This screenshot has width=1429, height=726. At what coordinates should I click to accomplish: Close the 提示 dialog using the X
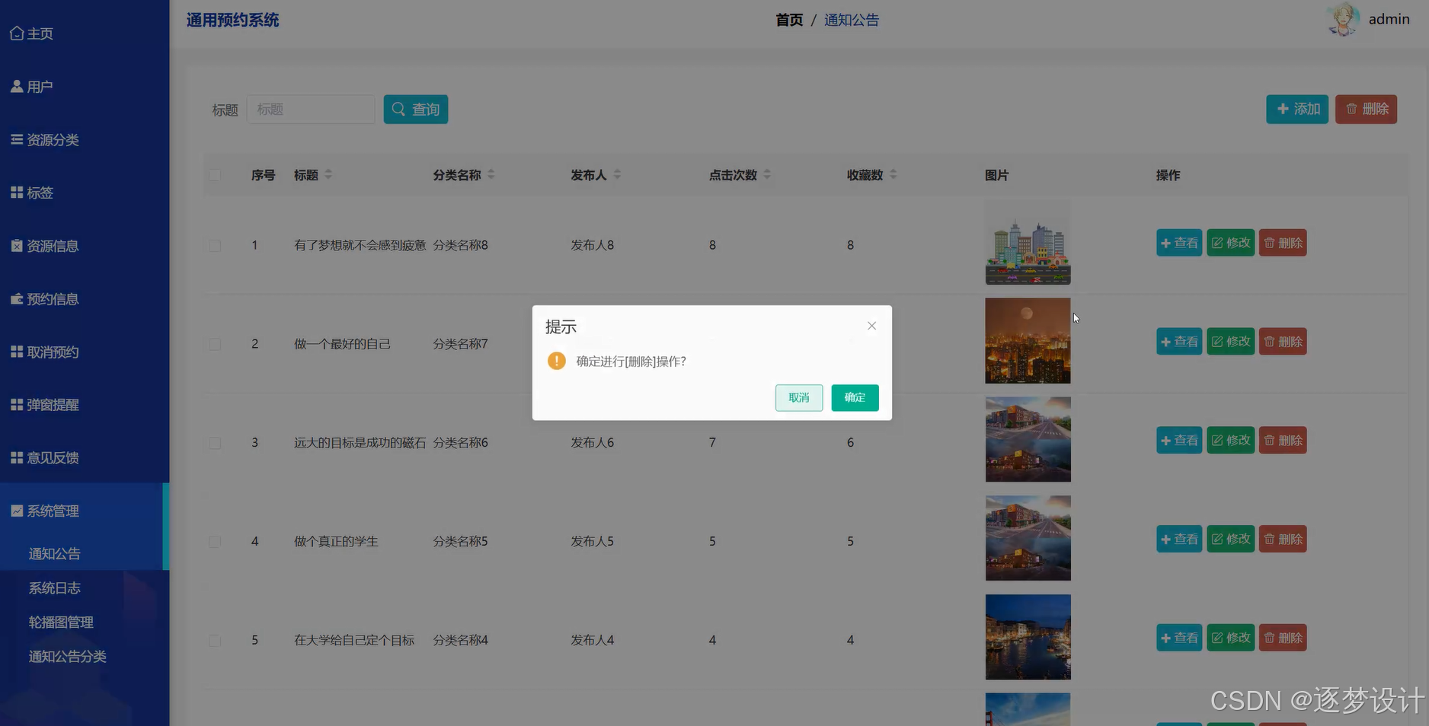point(871,326)
